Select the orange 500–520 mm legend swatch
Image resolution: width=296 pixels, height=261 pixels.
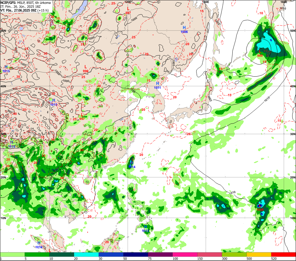(259, 254)
